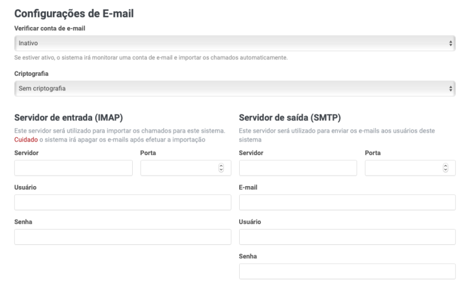Open the "Verificar conta de e-mail" dropdown
The height and width of the screenshot is (290, 470).
[x=234, y=43]
